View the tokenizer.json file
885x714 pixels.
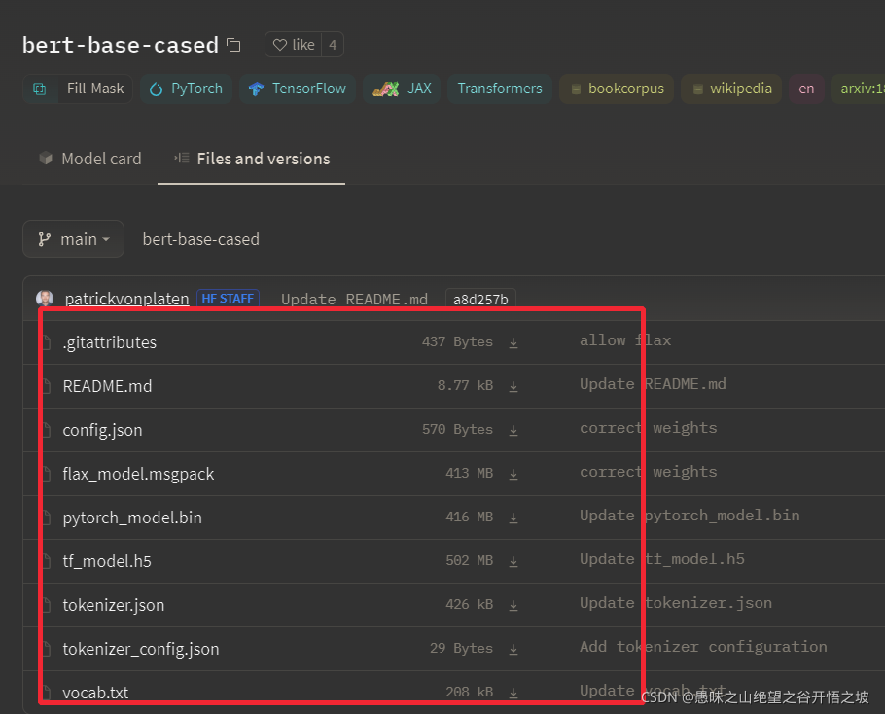(114, 605)
